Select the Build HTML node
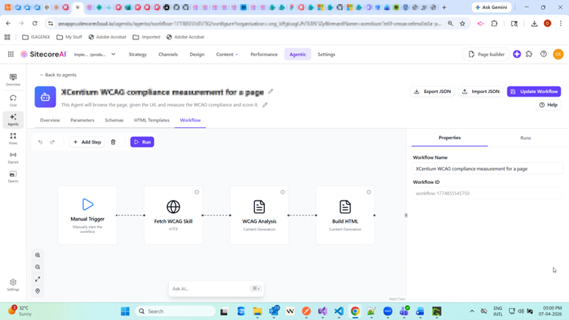 point(345,215)
